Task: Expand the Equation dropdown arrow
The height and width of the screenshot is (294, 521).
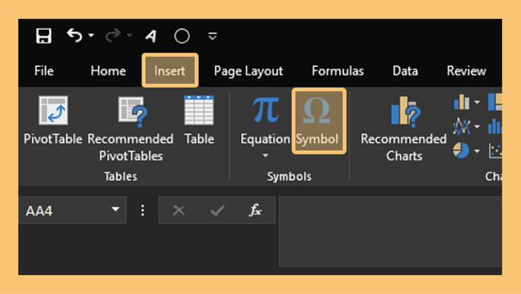Action: pyautogui.click(x=265, y=155)
